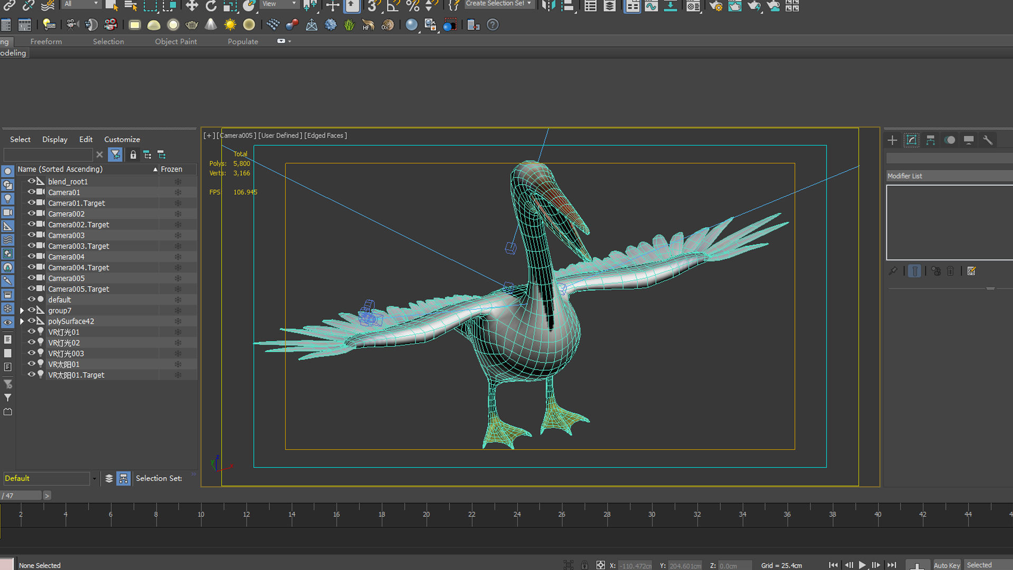Image resolution: width=1013 pixels, height=570 pixels.
Task: Click the help question mark icon
Action: pos(492,25)
